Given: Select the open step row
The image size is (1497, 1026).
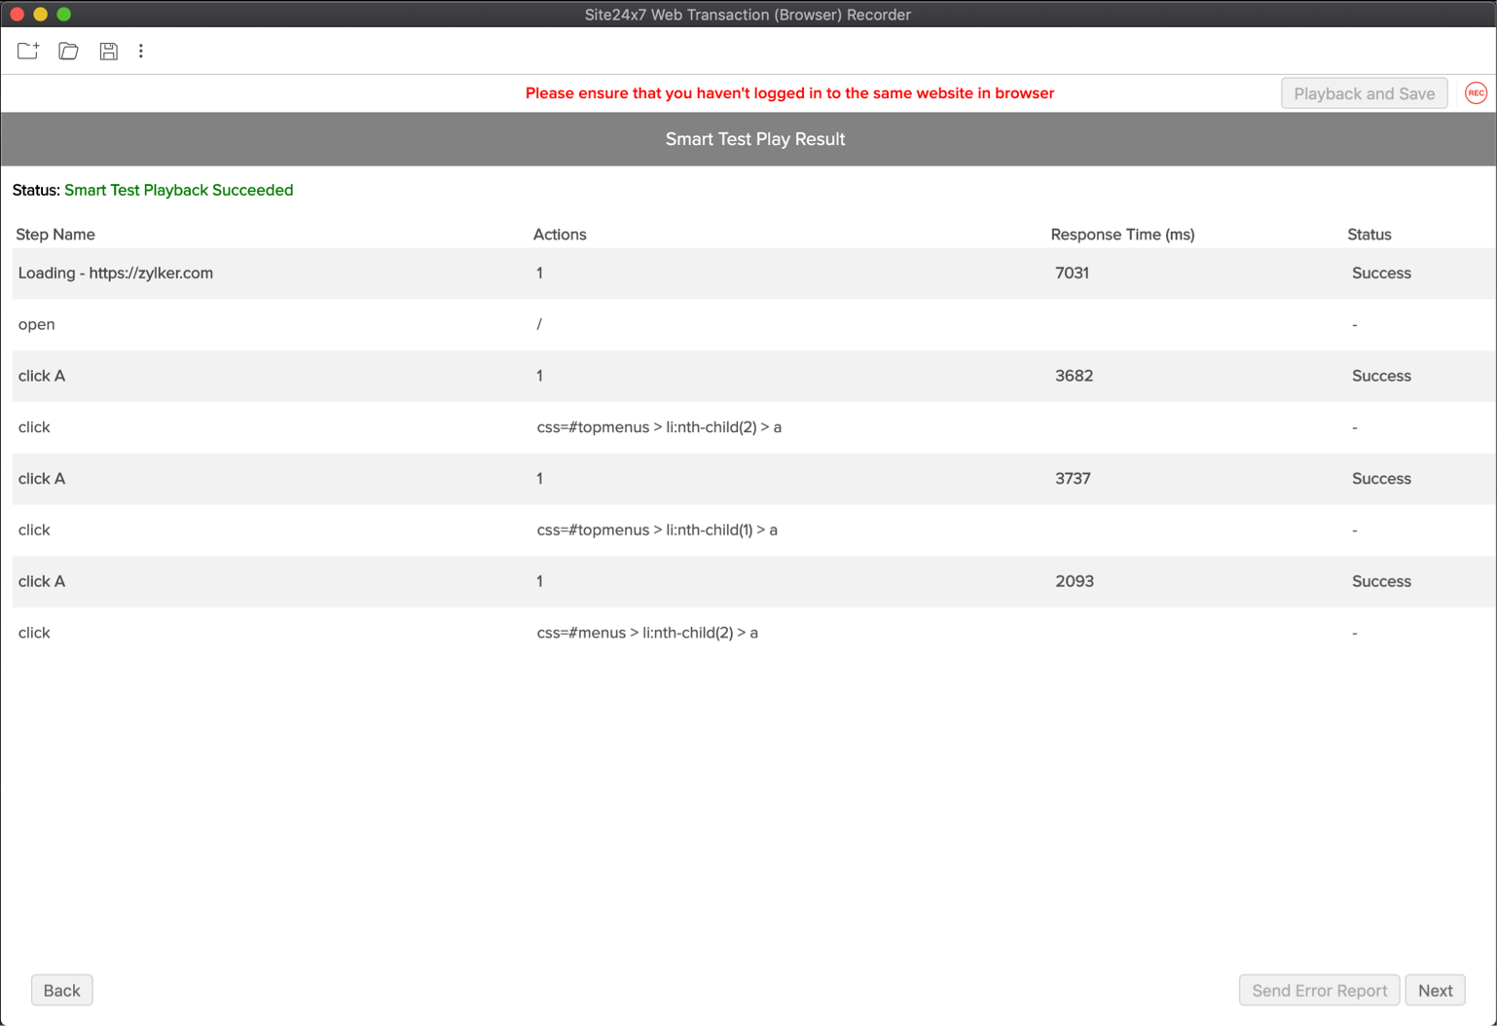Looking at the screenshot, I should click(x=37, y=325).
